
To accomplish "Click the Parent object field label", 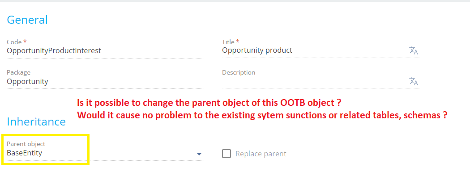I will pos(26,144).
